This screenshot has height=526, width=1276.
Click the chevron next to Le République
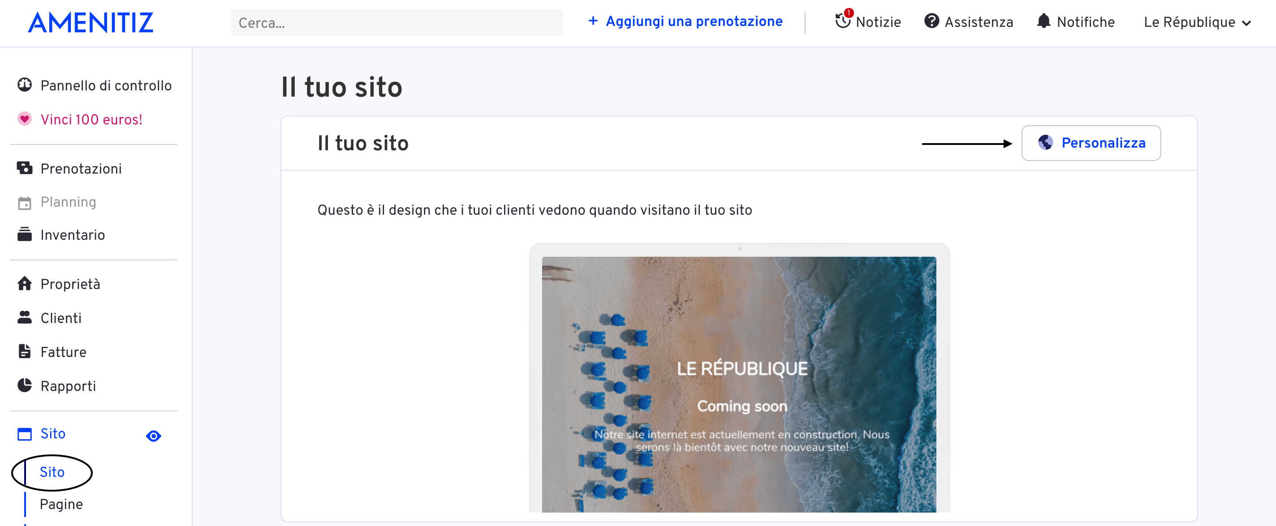pos(1246,23)
